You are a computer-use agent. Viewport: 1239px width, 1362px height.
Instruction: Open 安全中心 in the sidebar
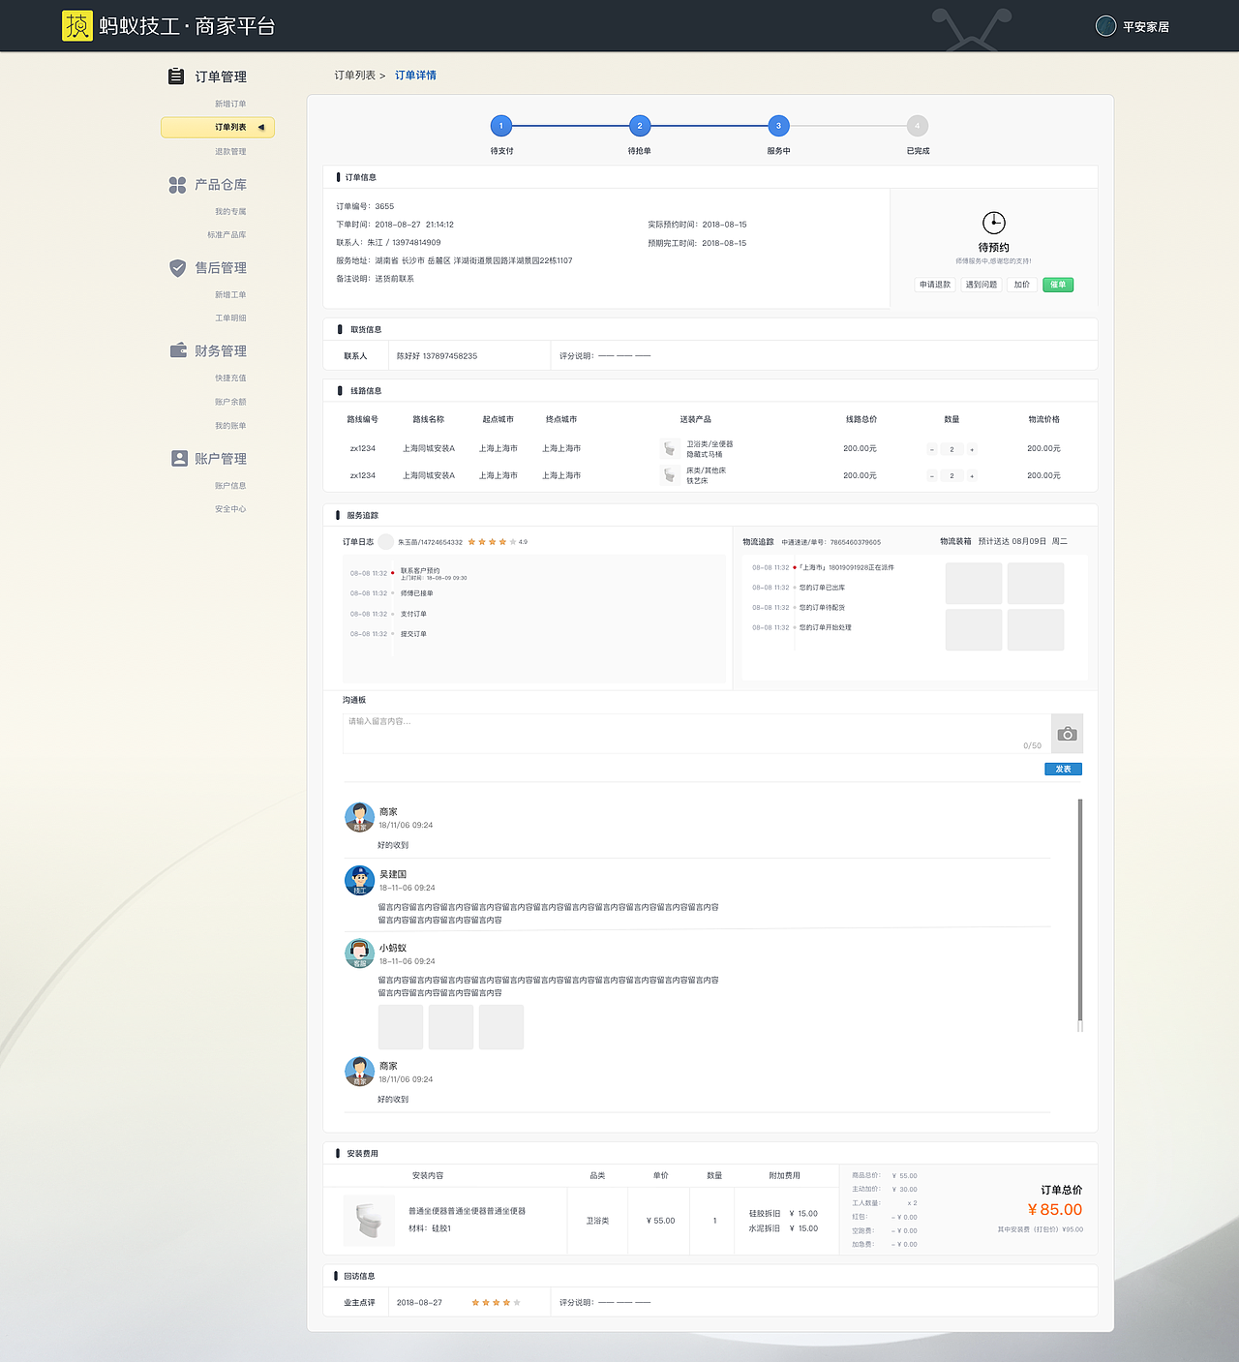pos(230,509)
